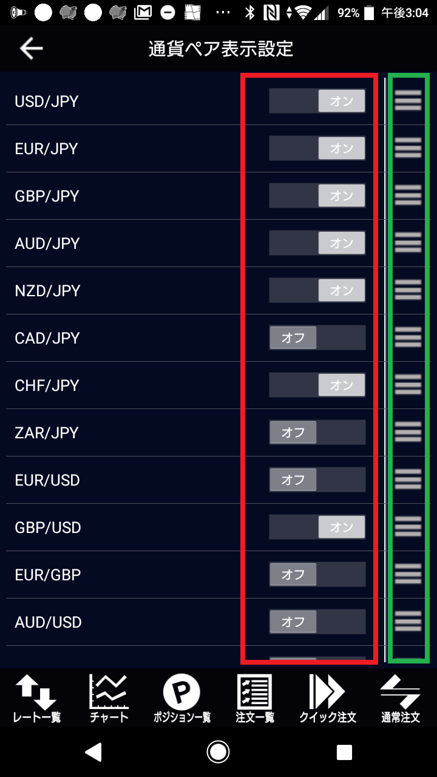Enable the EUR/USD display toggle

(317, 480)
